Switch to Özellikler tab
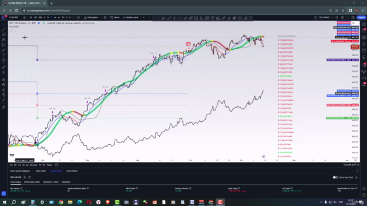 pyautogui.click(x=66, y=182)
